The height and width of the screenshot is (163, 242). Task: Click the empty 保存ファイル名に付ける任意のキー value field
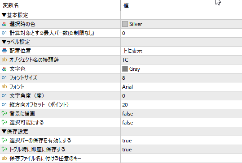pyautogui.click(x=181, y=159)
